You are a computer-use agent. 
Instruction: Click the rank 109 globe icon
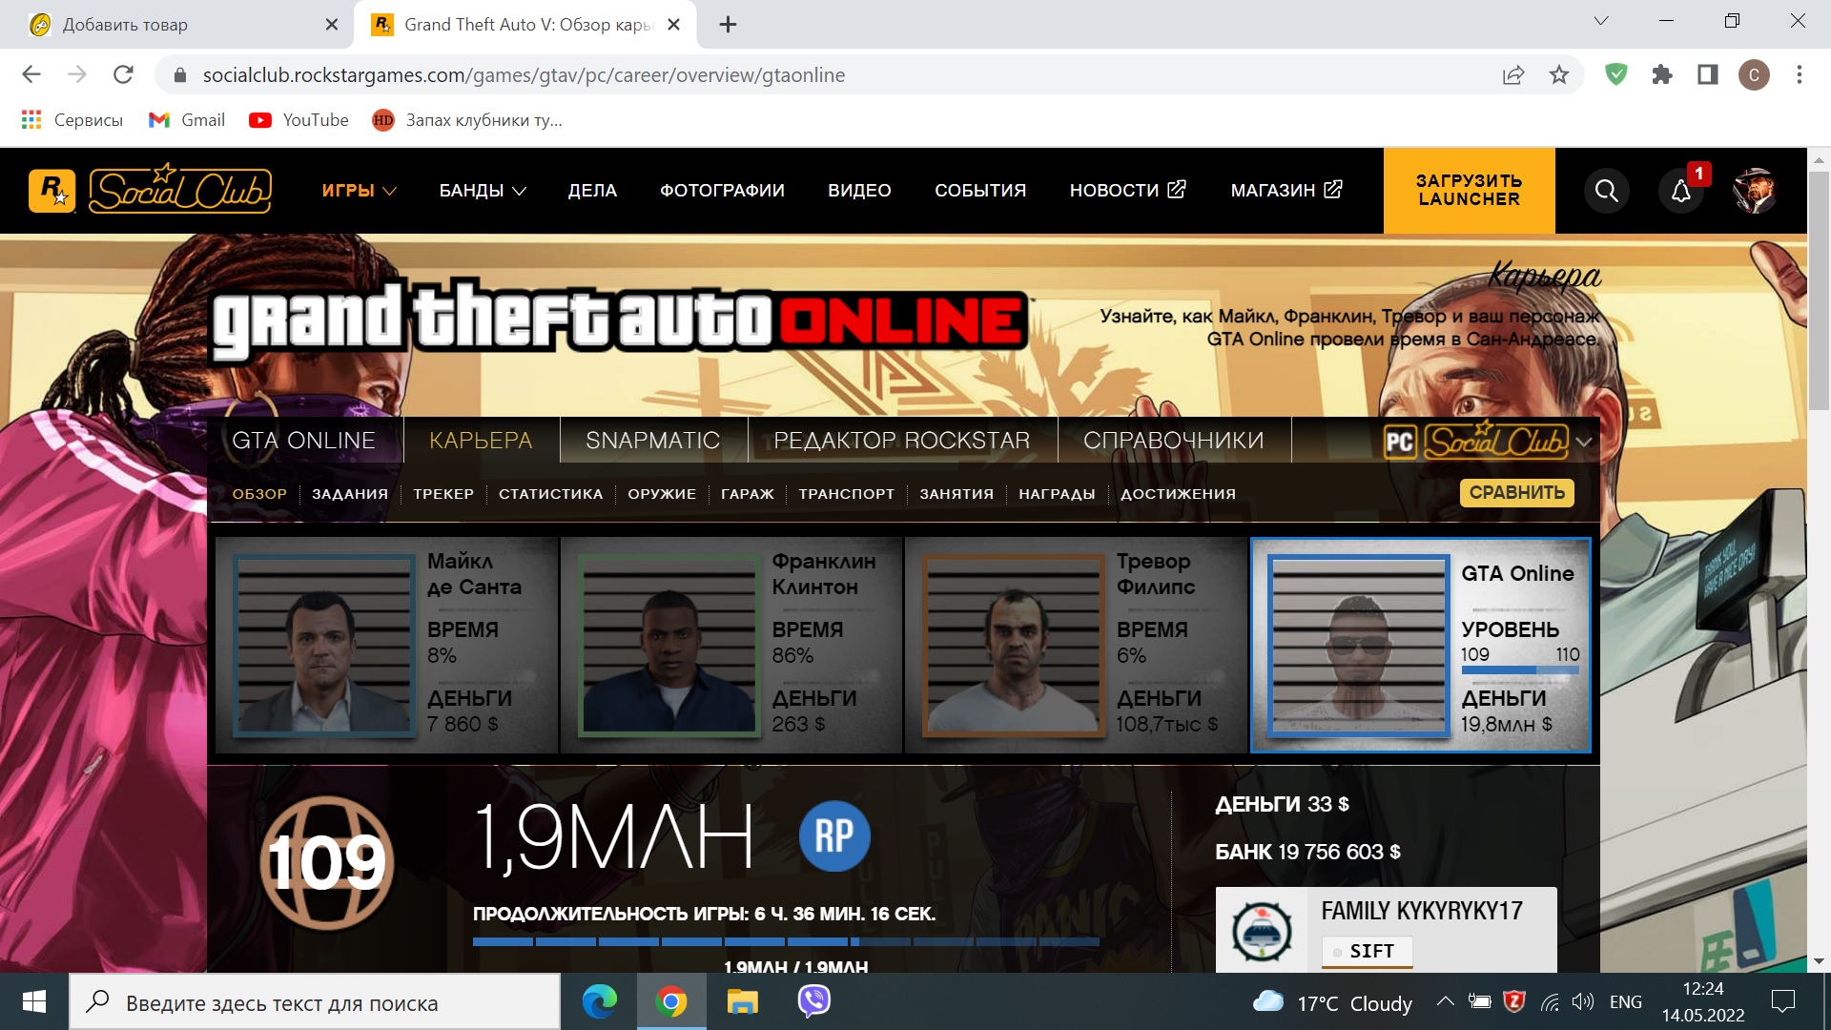coord(327,862)
